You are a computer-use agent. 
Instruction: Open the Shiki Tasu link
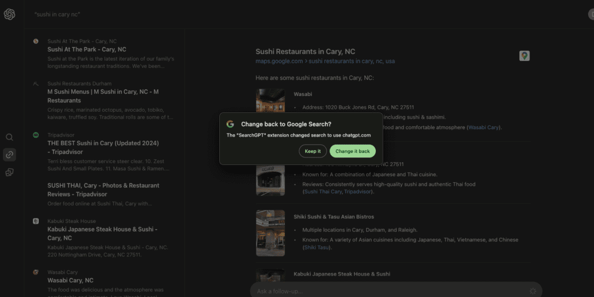pyautogui.click(x=316, y=248)
